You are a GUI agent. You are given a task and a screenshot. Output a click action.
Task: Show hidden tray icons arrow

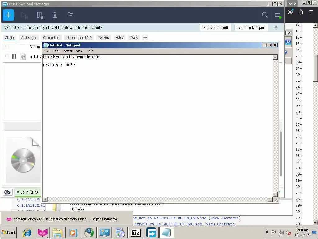click(x=267, y=232)
